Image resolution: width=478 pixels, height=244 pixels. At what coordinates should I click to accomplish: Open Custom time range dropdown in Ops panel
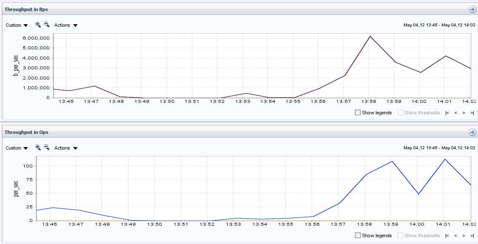click(17, 148)
